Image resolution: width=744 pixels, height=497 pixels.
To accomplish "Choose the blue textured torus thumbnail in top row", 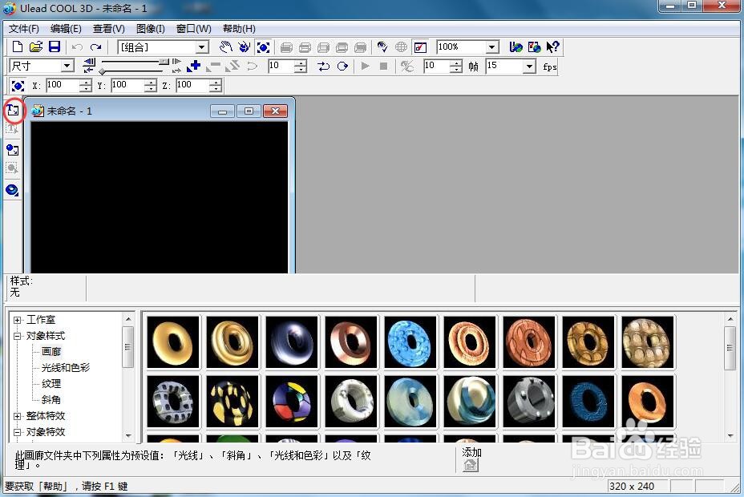I will [x=410, y=342].
